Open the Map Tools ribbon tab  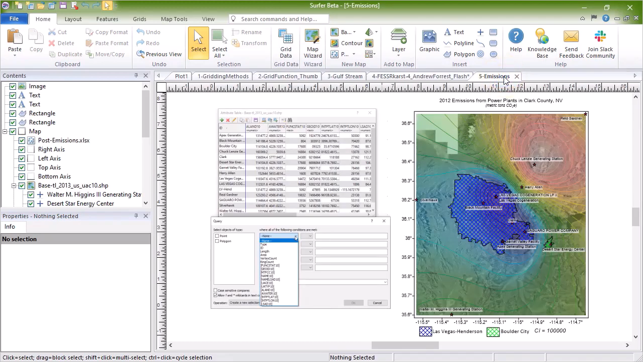pos(174,19)
